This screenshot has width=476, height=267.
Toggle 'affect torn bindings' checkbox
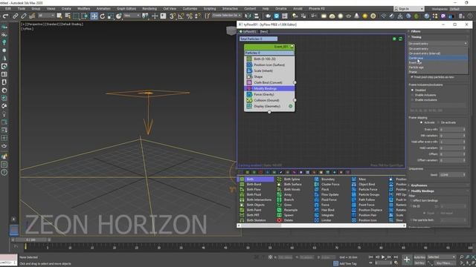pos(412,201)
